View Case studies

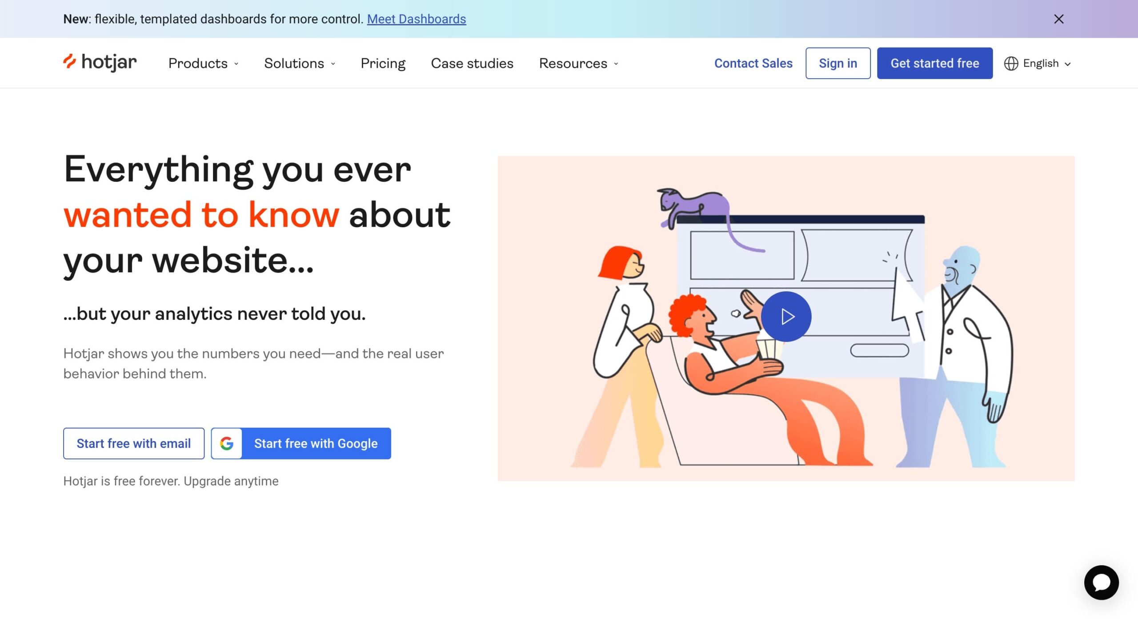(471, 63)
